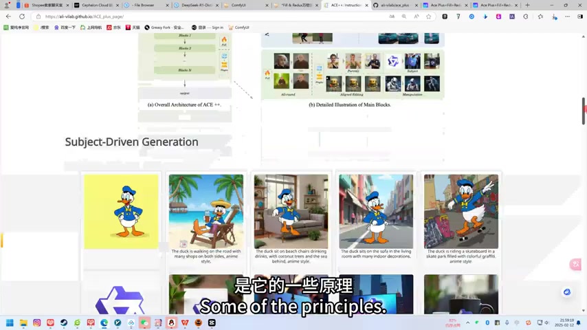Open the 百度一下 bookmark
Screen dimensions: 587x330
tap(65, 27)
